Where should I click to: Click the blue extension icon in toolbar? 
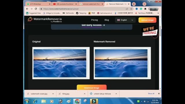coord(137,9)
